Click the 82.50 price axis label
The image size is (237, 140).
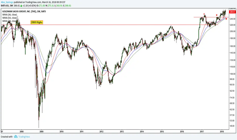[232, 91]
